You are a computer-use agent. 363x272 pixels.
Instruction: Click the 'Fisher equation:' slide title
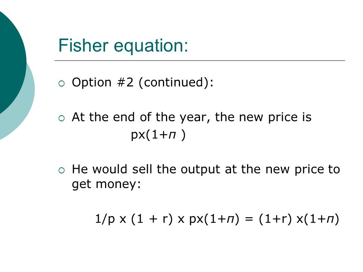[123, 46]
